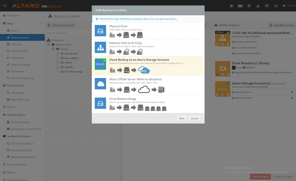Collapse the Virtual Machines sidebar section

(41, 86)
